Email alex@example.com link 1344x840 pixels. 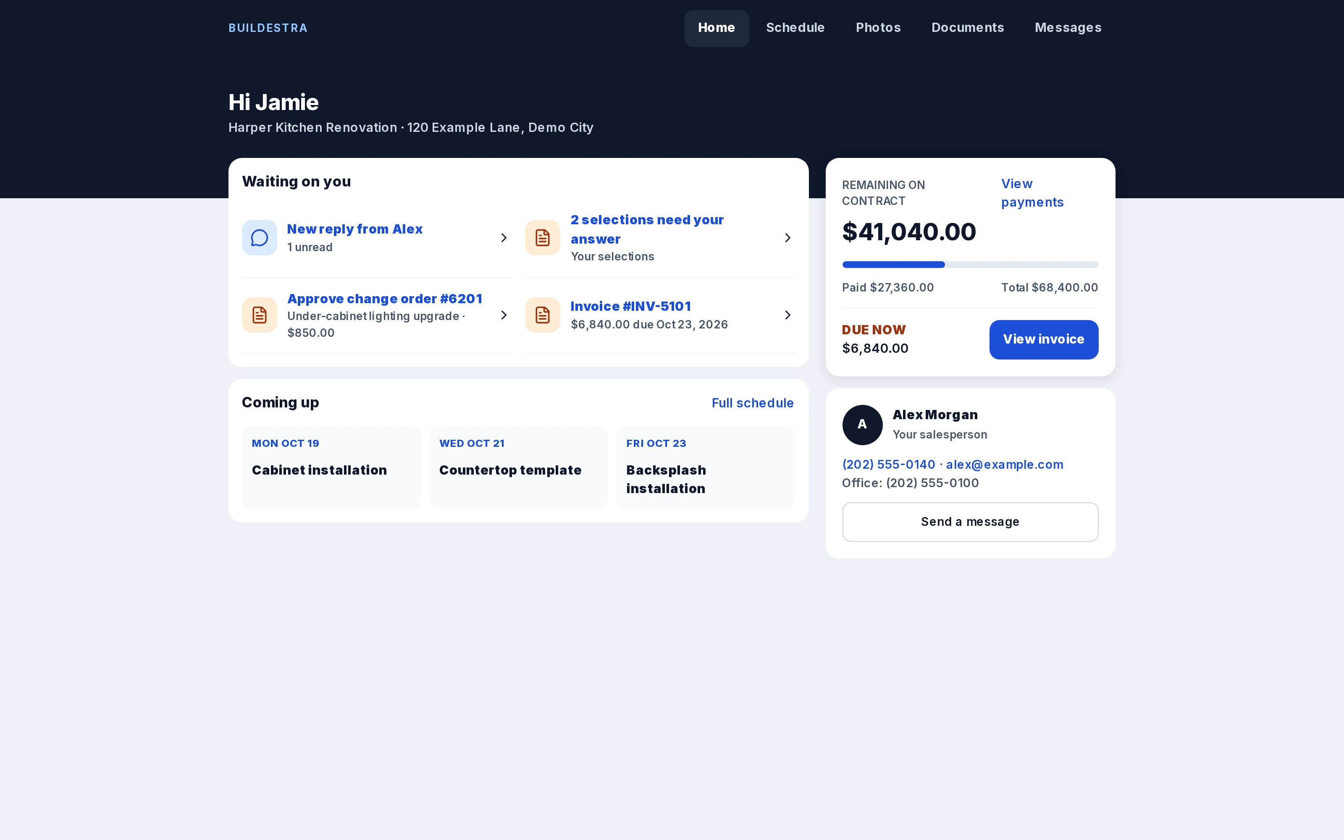coord(1005,465)
